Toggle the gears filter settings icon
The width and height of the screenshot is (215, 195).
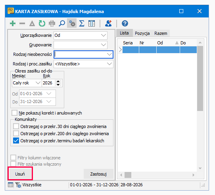pyautogui.click(x=72, y=23)
